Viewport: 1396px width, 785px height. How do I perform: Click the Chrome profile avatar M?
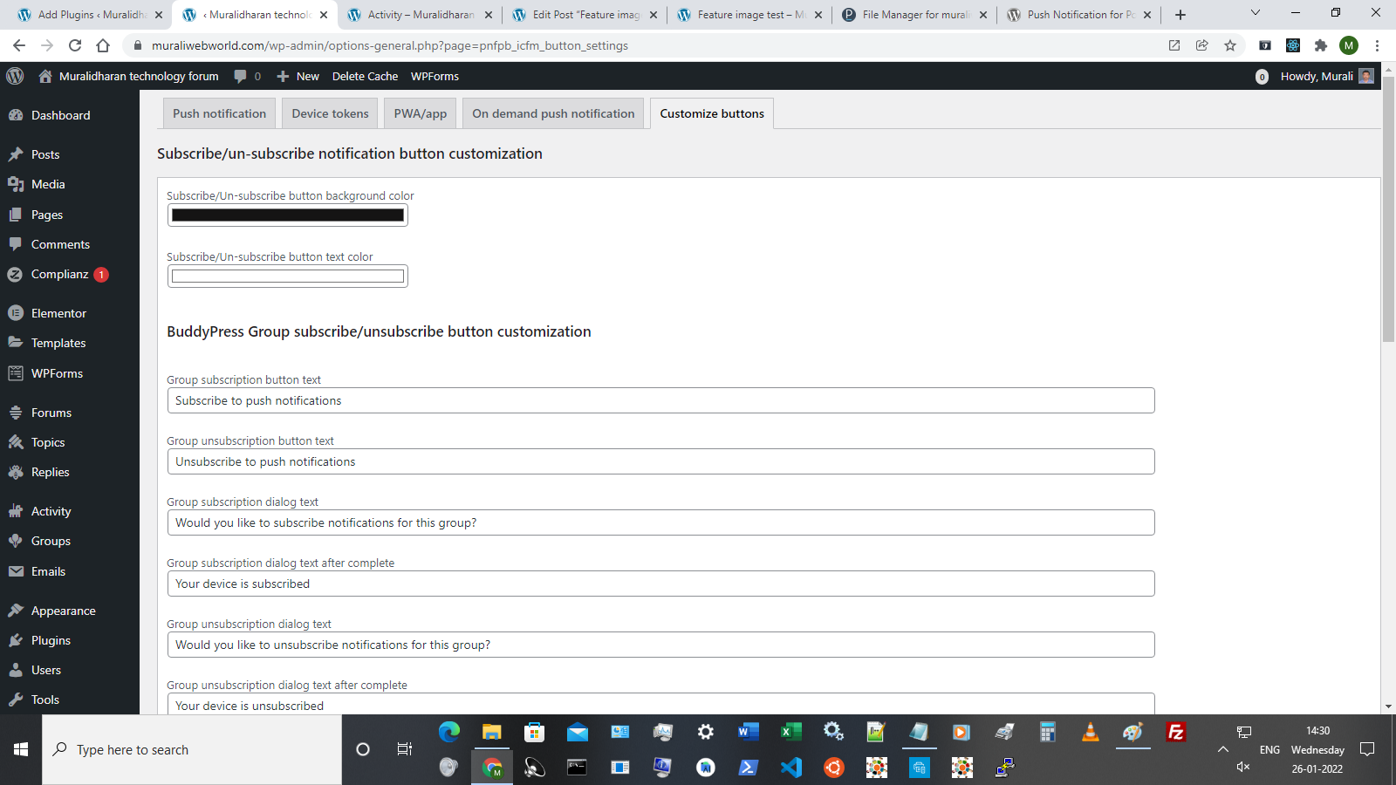(1349, 45)
